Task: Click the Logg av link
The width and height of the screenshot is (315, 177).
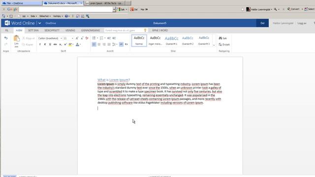Action: [302, 23]
